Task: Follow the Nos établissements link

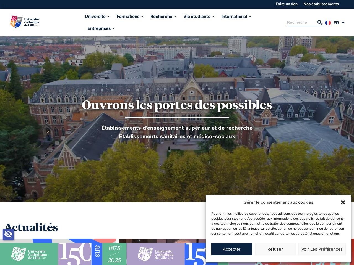Action: (x=321, y=4)
